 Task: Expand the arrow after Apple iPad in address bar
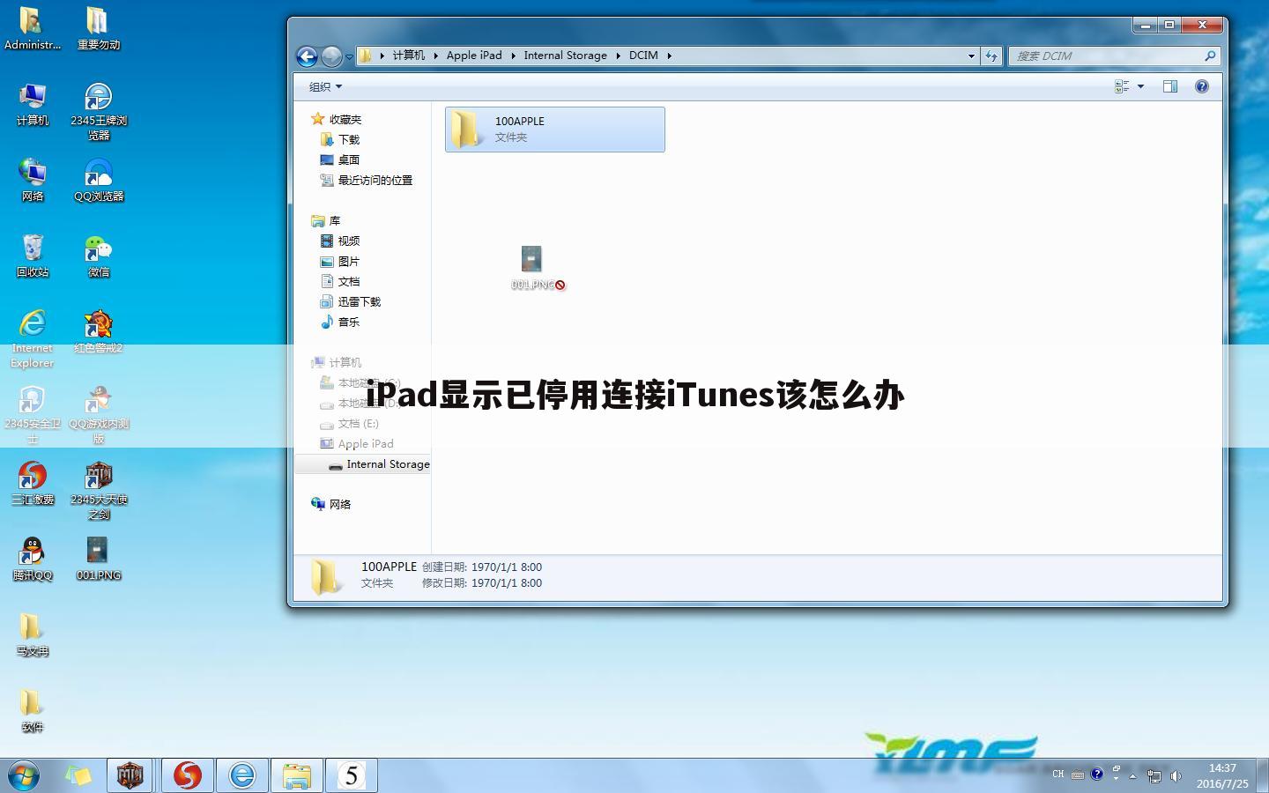[513, 56]
